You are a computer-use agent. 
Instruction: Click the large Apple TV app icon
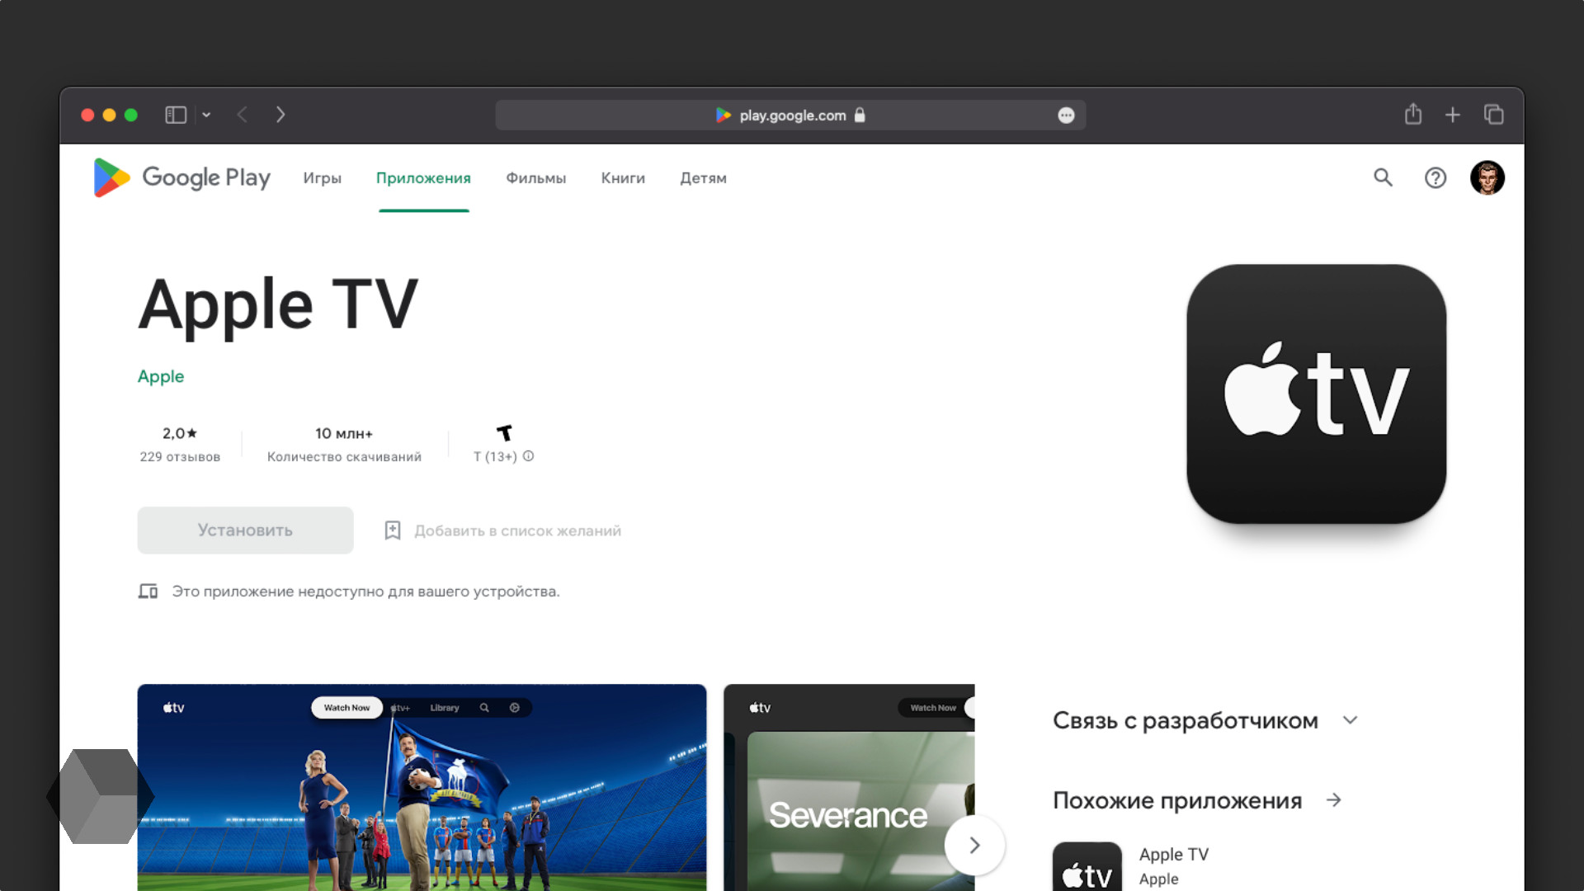click(x=1316, y=394)
